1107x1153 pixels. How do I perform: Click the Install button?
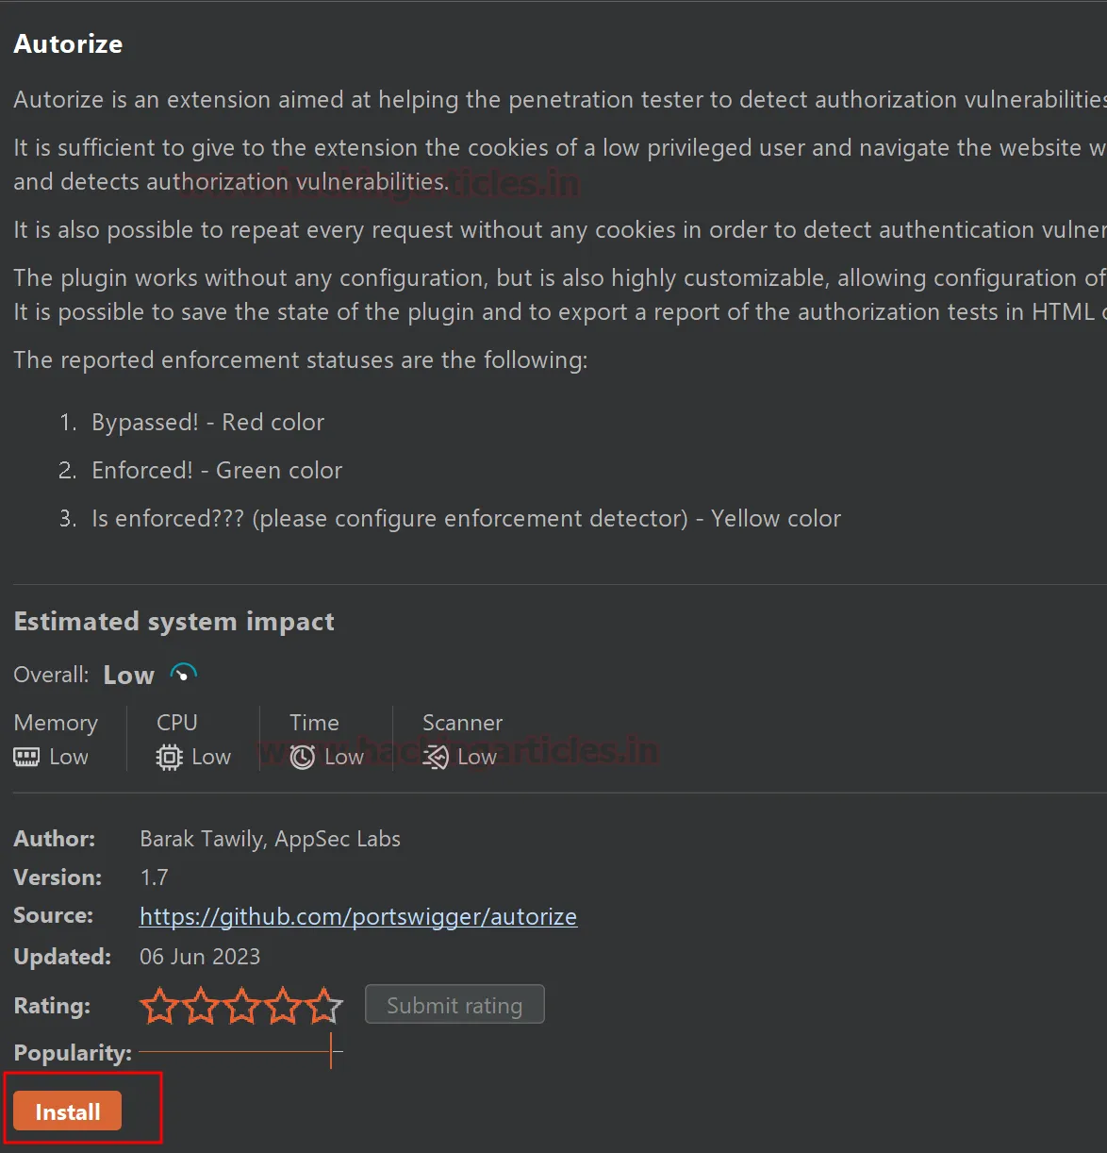[68, 1111]
